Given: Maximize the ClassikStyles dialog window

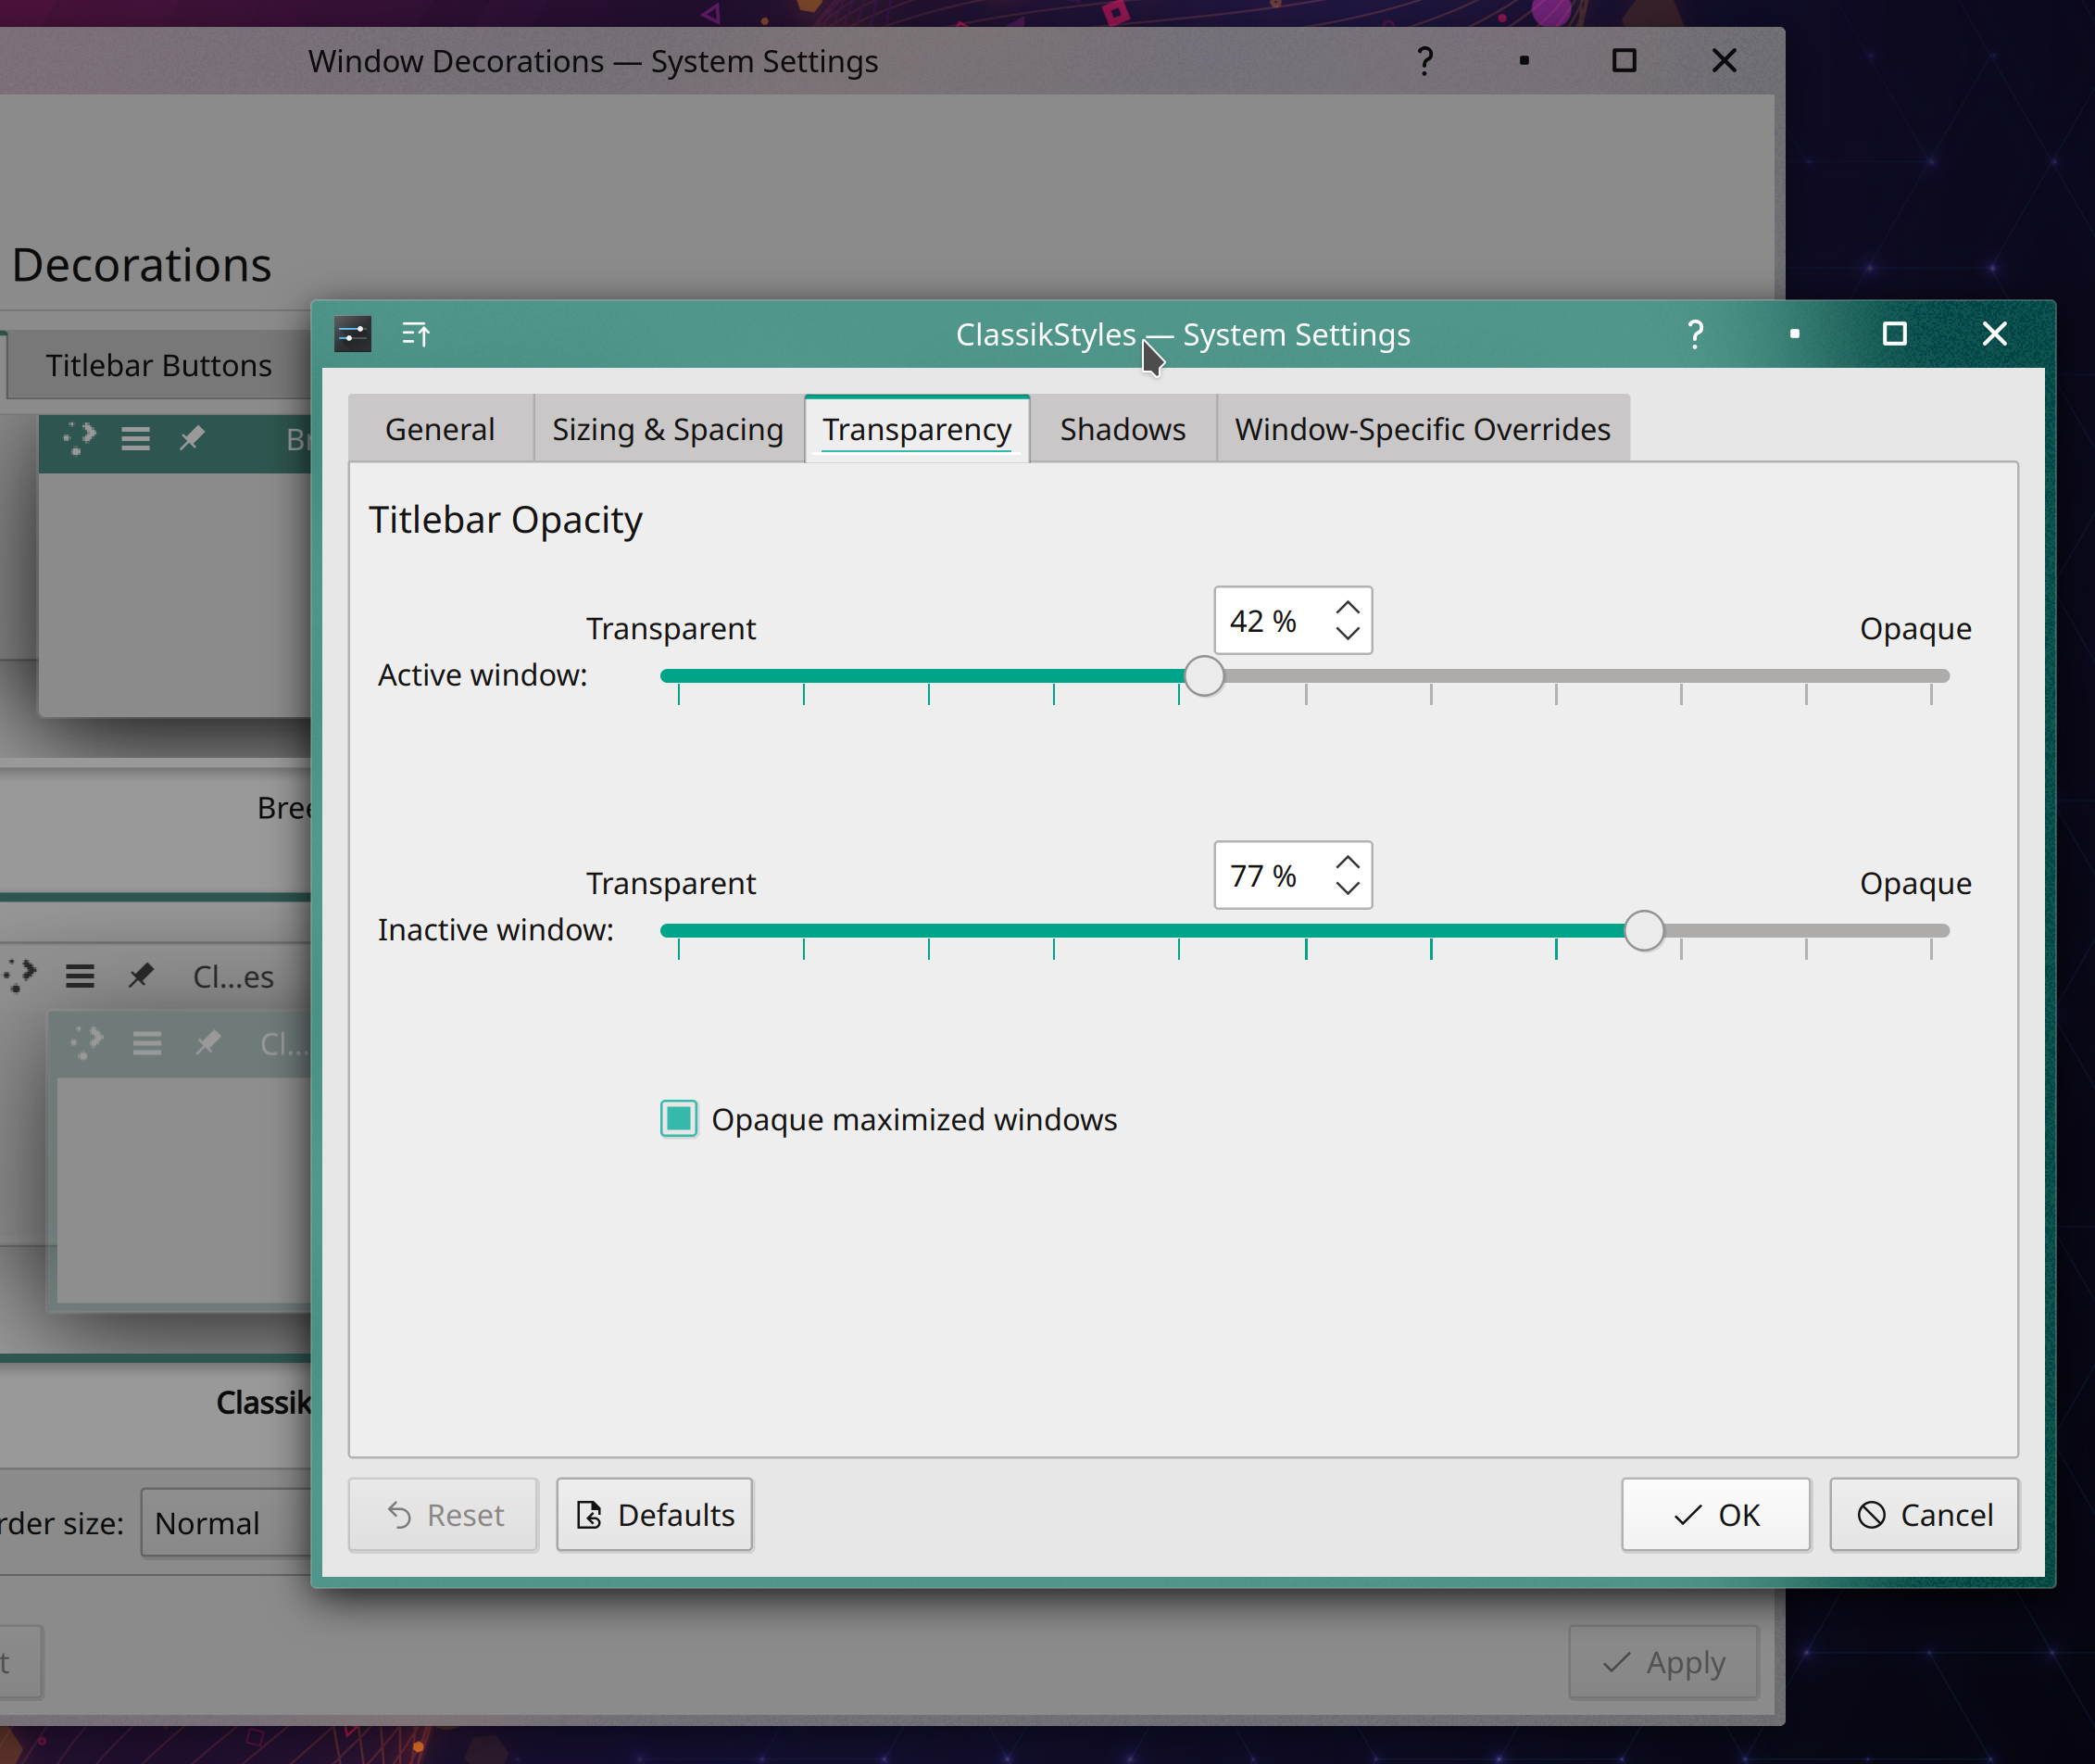Looking at the screenshot, I should click(1894, 334).
